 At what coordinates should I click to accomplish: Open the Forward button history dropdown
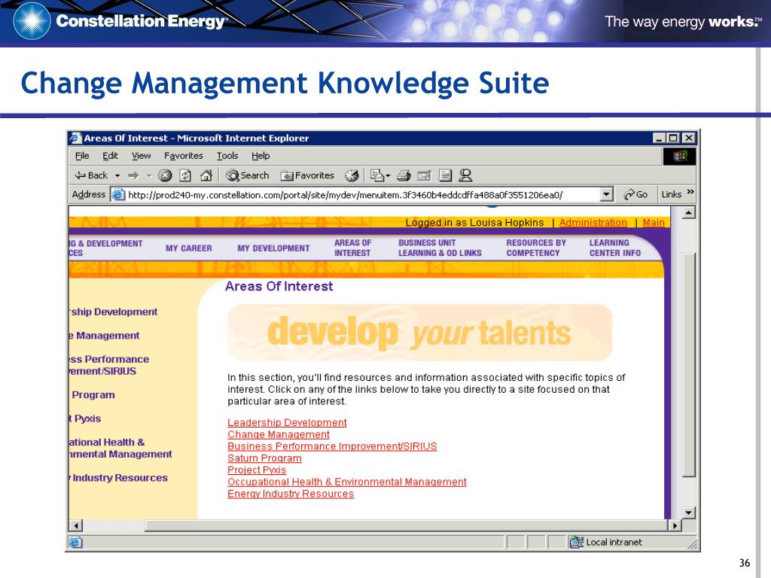pyautogui.click(x=148, y=175)
